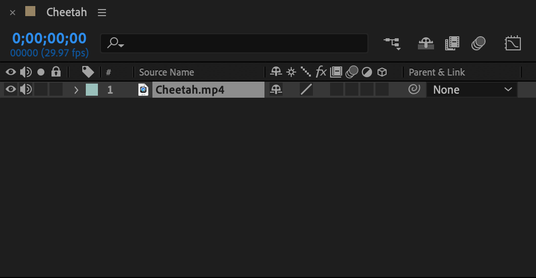This screenshot has height=278, width=536.
Task: Change the Cheetah.mp4 layer label color
Action: click(x=92, y=90)
